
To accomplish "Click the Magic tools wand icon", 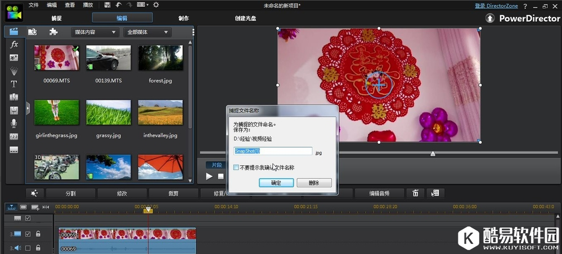I will (34, 193).
